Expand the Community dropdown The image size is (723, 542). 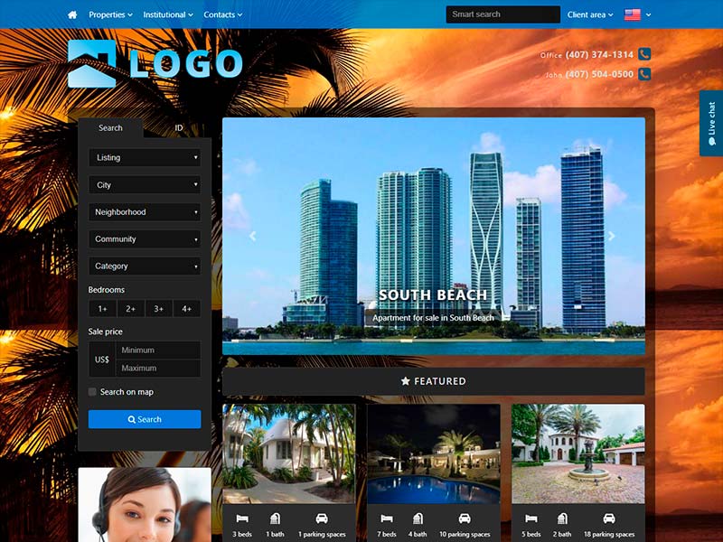[145, 239]
